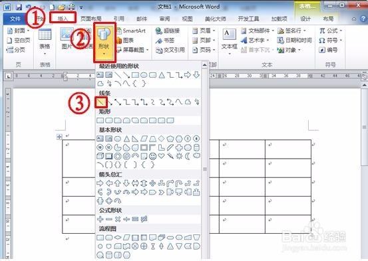
Task: Select the heart basic shape
Action: point(162,156)
